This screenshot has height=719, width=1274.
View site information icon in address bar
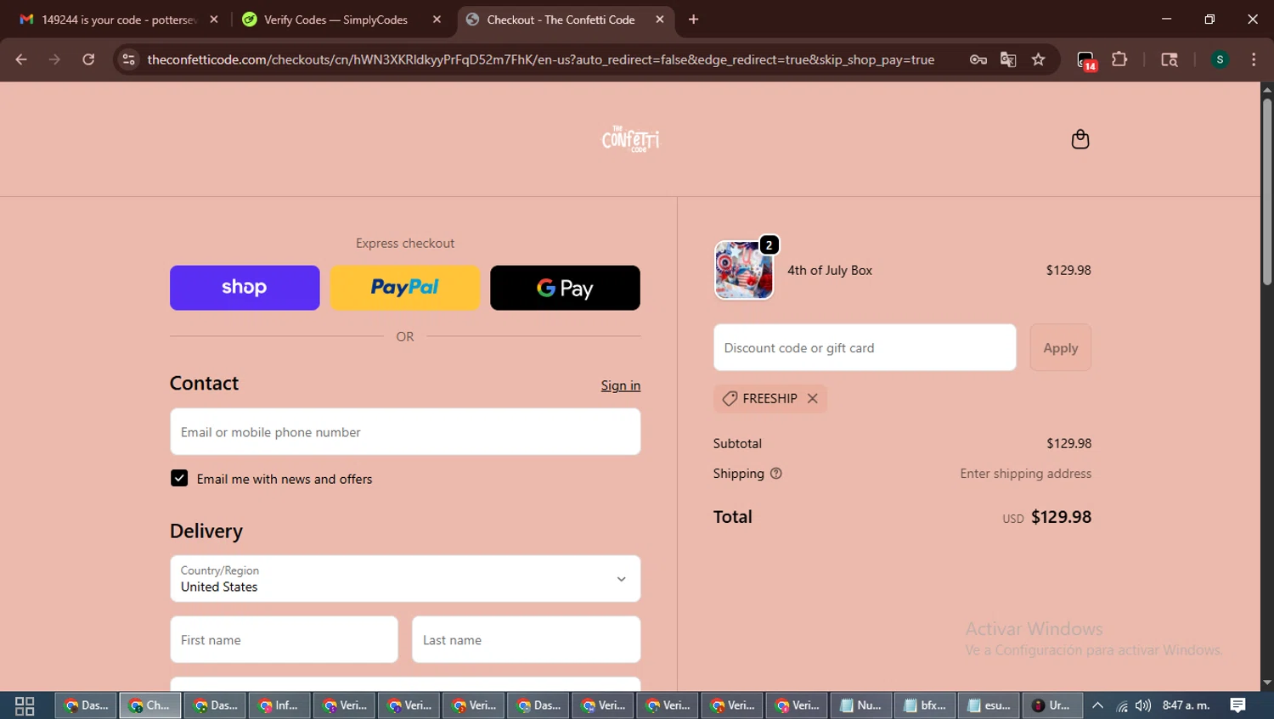(128, 59)
